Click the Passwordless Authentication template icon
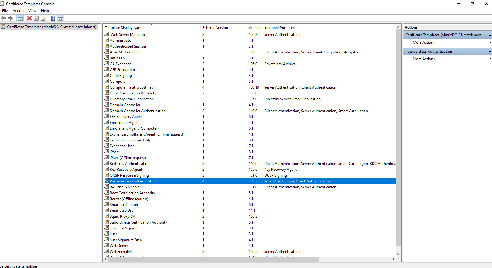The image size is (492, 268). (x=107, y=181)
